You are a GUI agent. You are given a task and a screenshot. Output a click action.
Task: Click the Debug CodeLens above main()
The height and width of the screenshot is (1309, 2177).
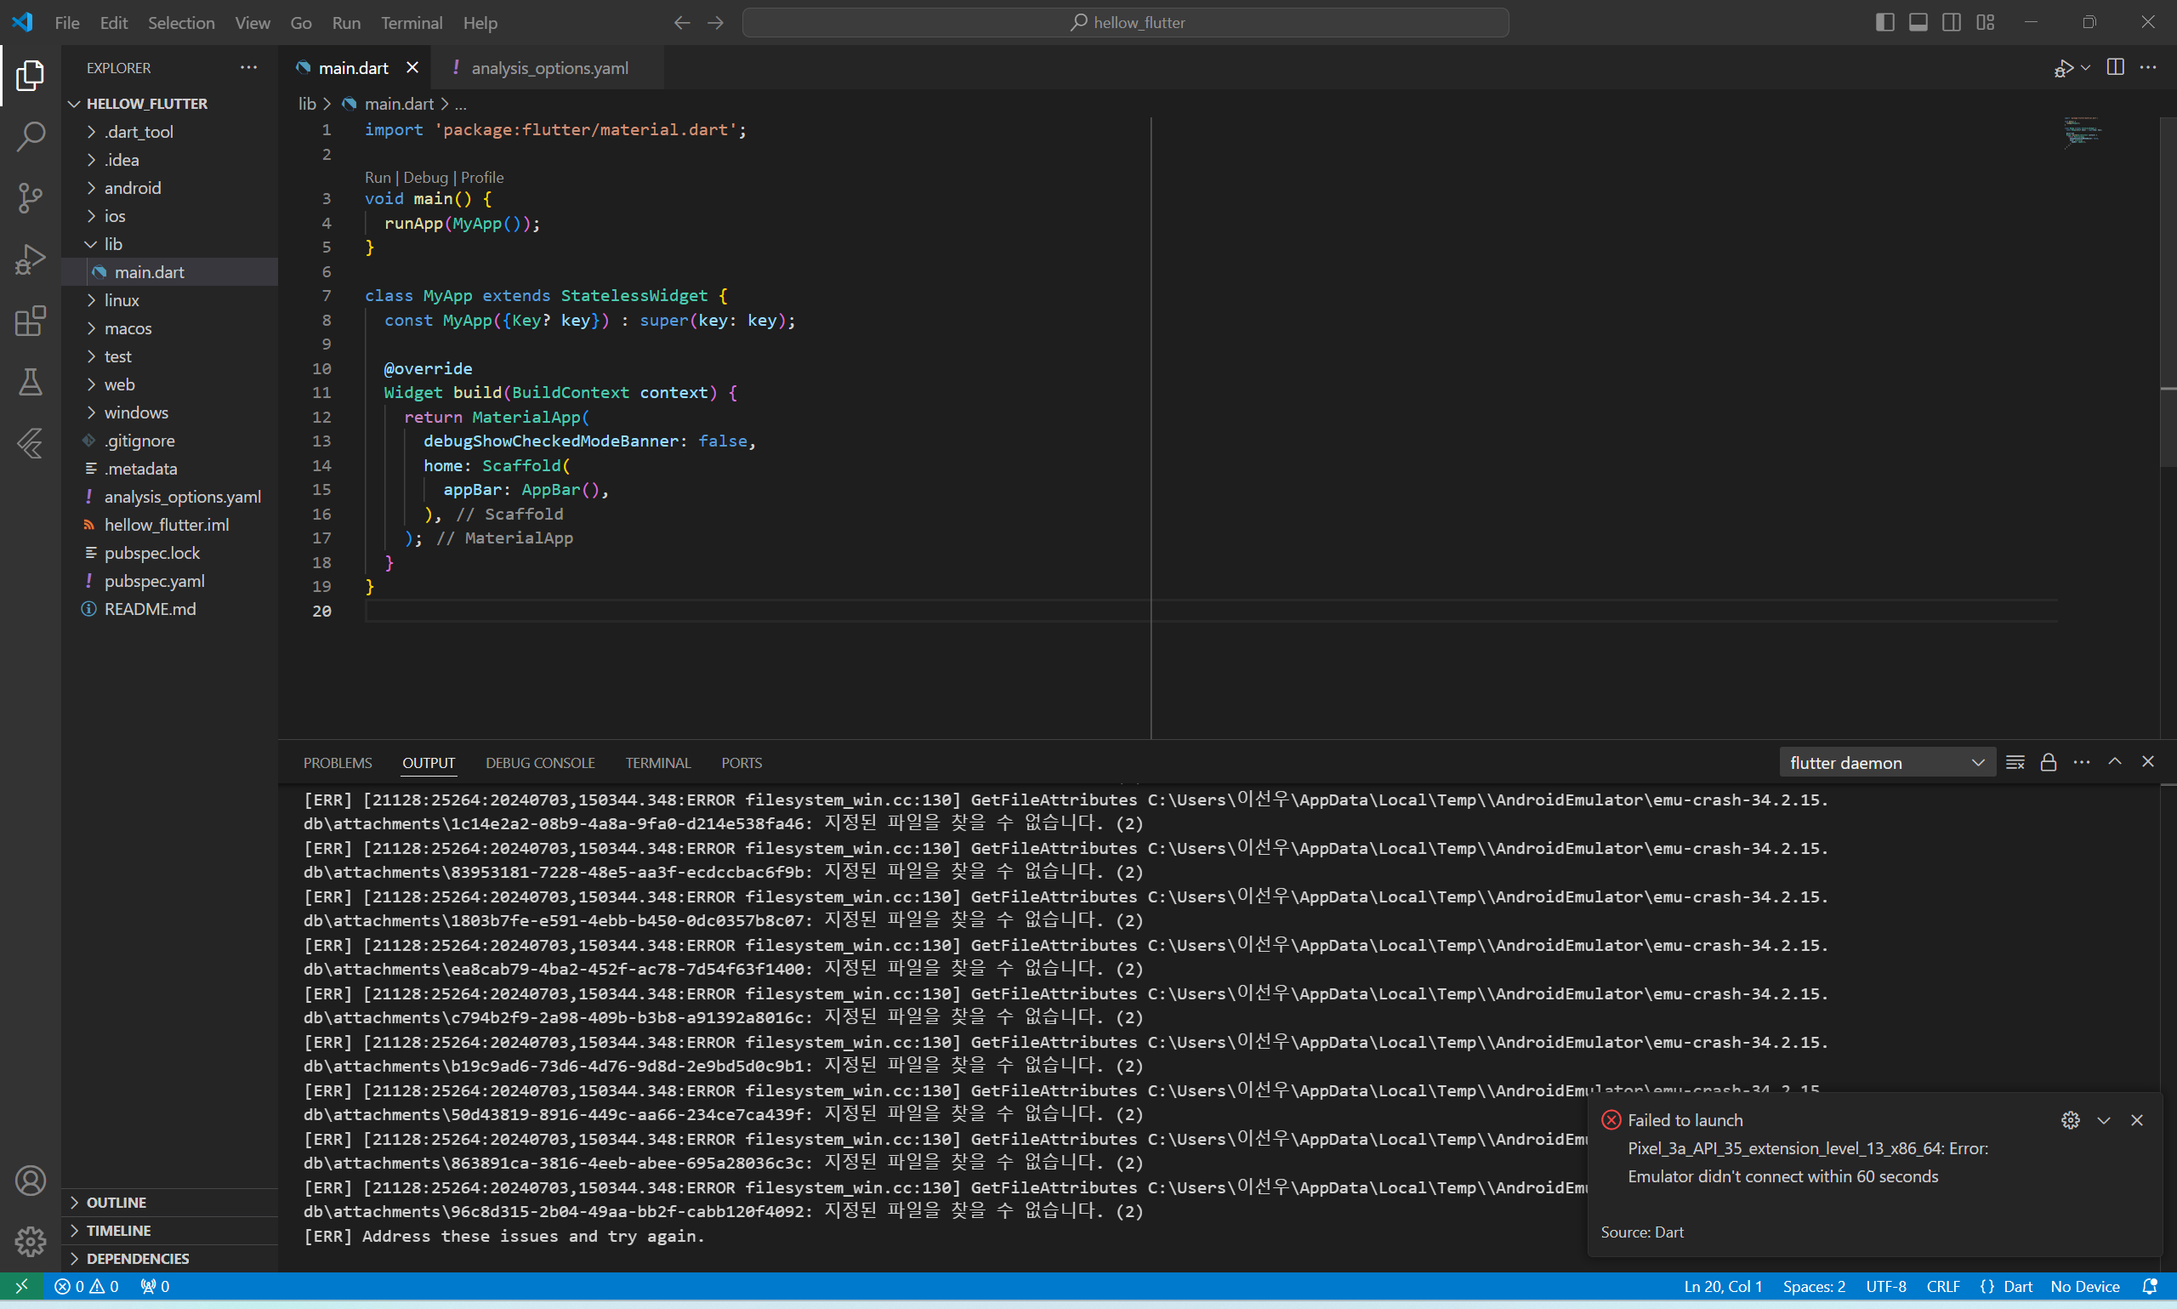click(426, 177)
